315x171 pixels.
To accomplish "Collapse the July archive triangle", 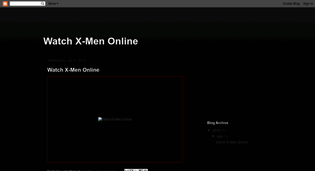I will pyautogui.click(x=213, y=136).
